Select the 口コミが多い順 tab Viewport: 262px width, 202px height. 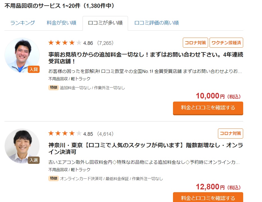(x=105, y=23)
